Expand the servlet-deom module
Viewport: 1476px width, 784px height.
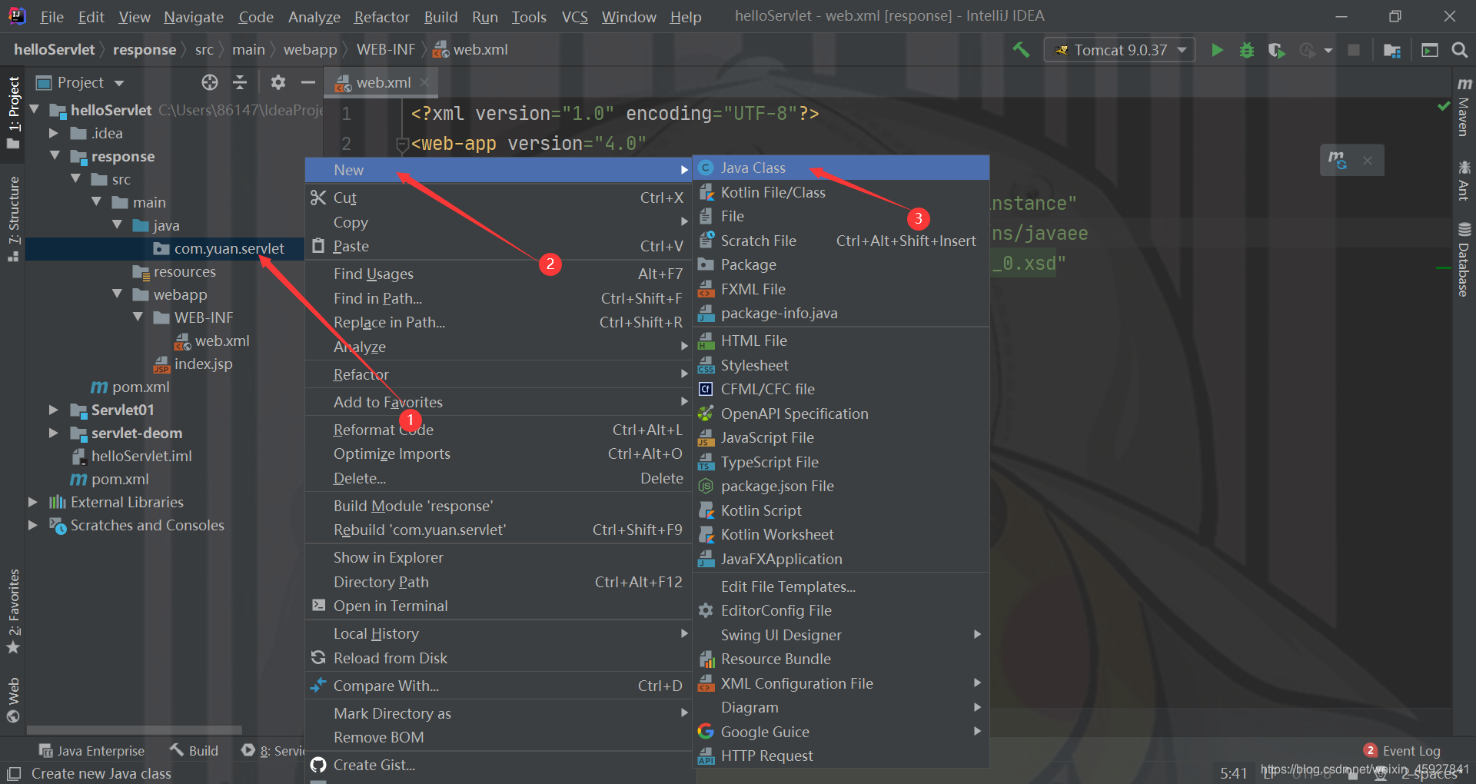[x=53, y=433]
